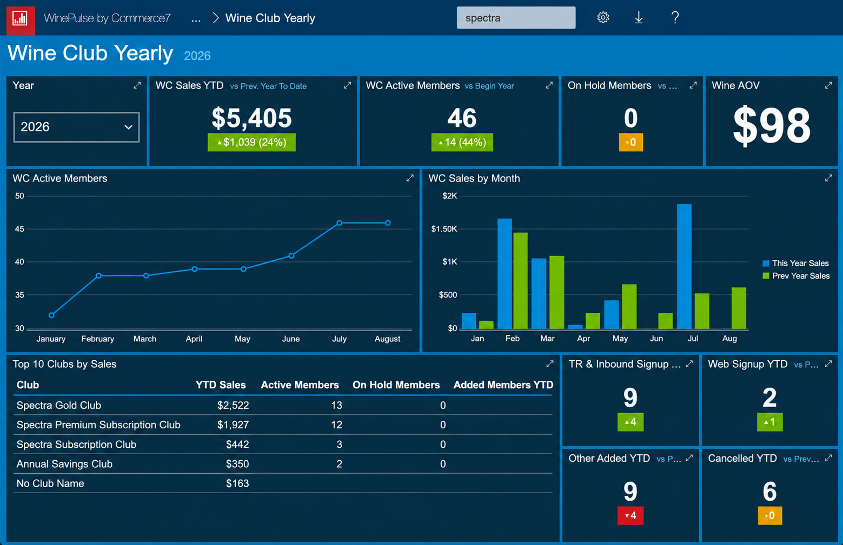
Task: Click the red down 4 badge
Action: tap(630, 516)
